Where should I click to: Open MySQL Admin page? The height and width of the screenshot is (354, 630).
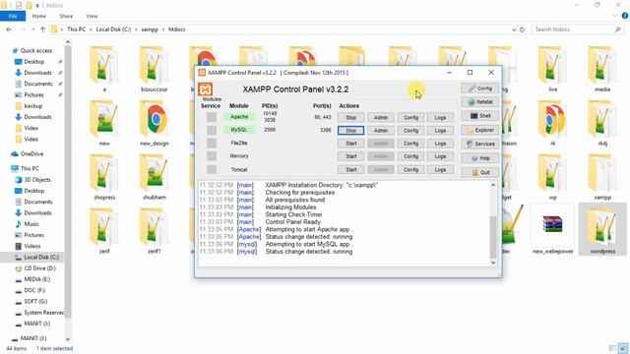click(x=381, y=131)
